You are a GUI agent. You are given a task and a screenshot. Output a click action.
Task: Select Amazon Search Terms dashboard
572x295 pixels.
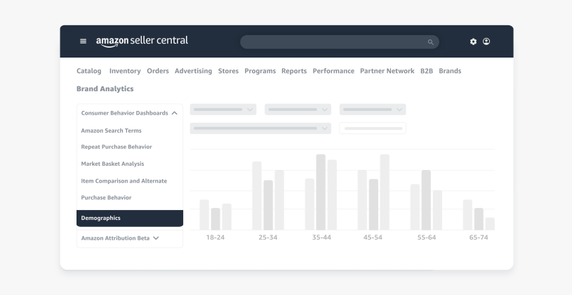click(x=112, y=131)
